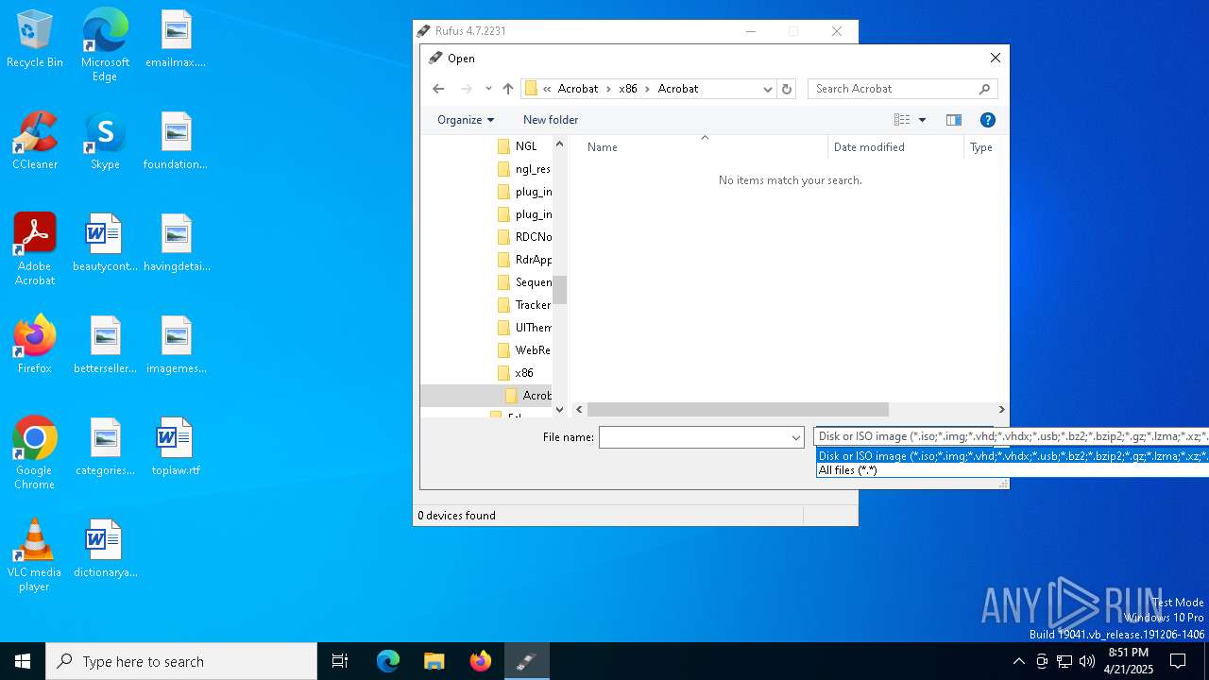This screenshot has height=680, width=1209.
Task: Open Firefox from the taskbar
Action: click(x=481, y=661)
